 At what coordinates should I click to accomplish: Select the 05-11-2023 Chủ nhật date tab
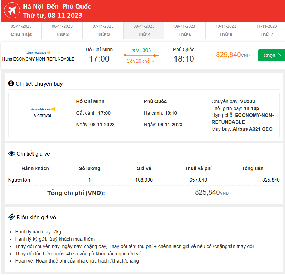[21, 30]
